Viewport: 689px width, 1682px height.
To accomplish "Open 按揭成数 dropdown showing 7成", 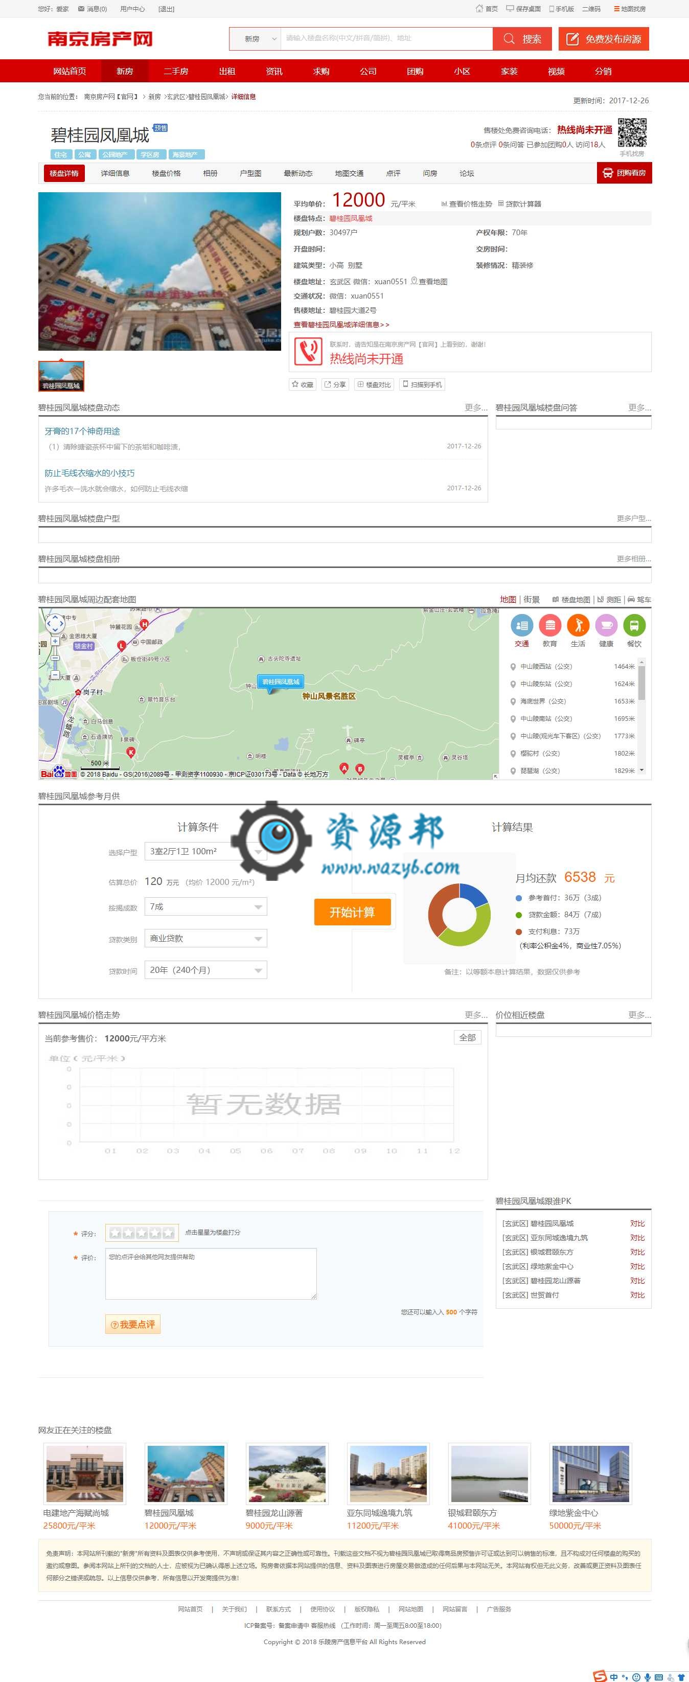I will click(x=205, y=906).
